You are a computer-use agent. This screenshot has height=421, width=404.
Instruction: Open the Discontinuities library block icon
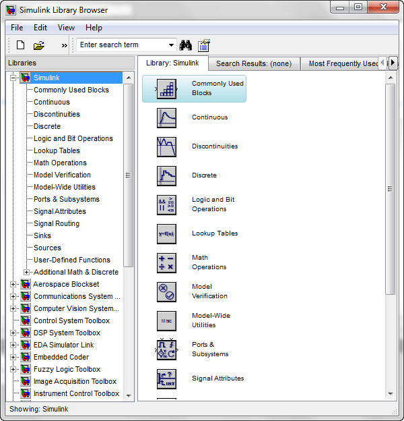point(166,147)
